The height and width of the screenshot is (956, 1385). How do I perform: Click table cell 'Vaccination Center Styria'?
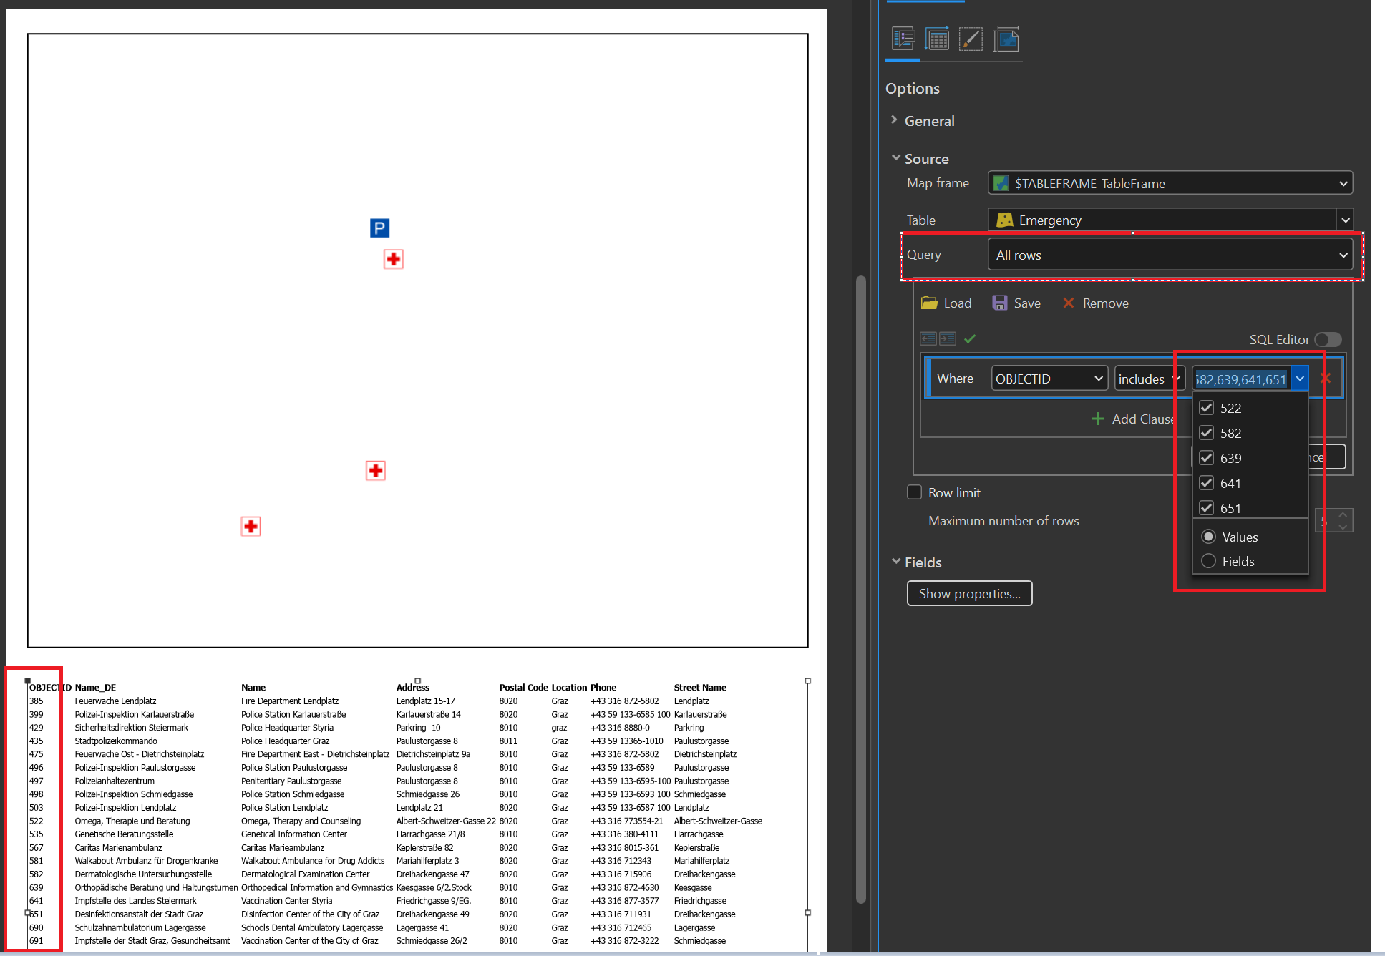[286, 900]
